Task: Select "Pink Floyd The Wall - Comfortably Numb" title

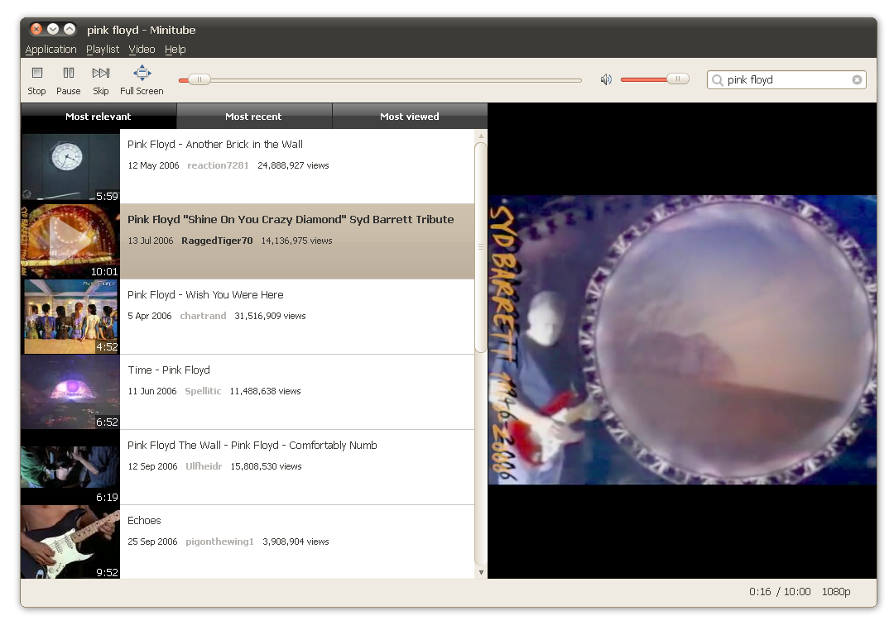Action: tap(252, 445)
